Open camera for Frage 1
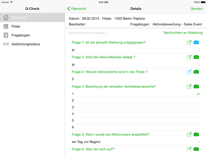 196,42
